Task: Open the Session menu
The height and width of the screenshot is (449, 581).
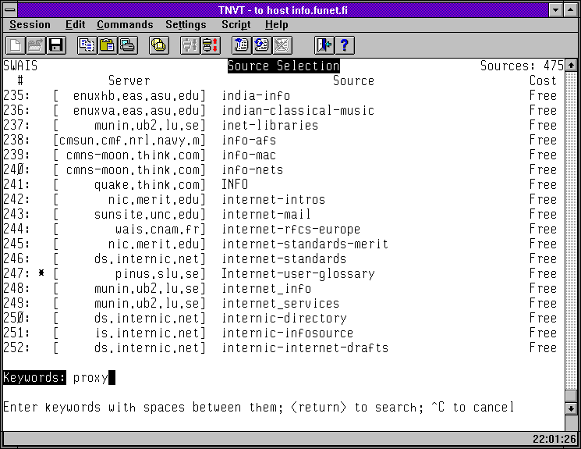Action: (x=30, y=25)
